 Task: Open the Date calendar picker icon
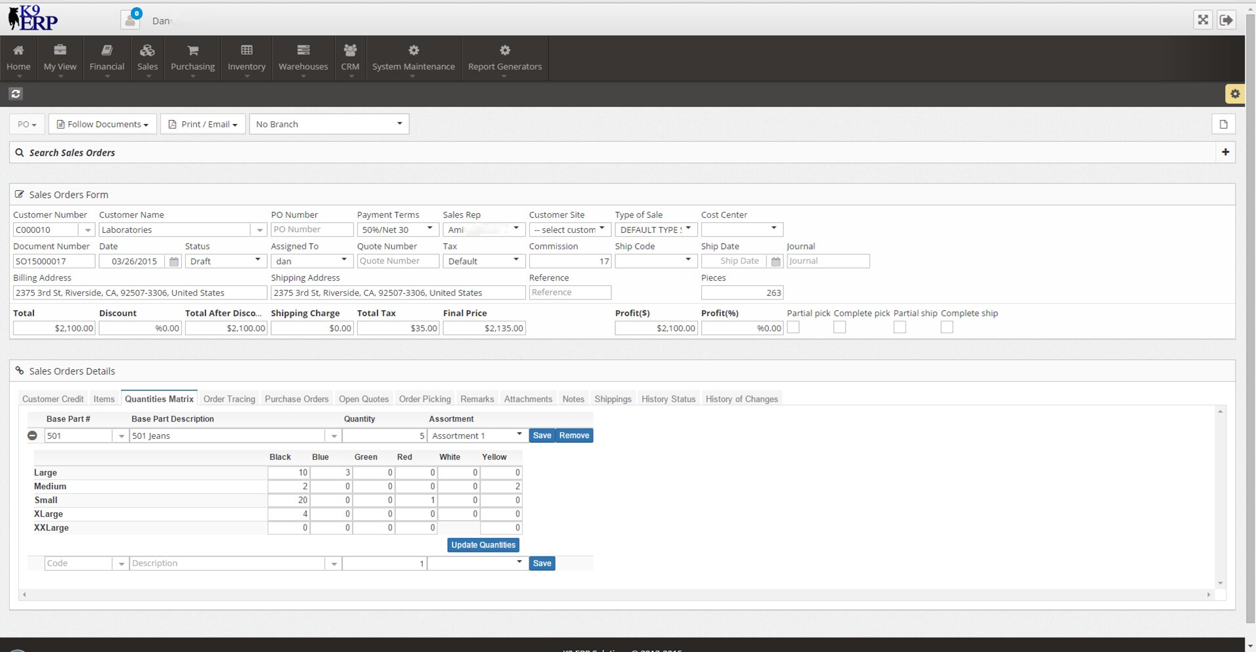pos(174,261)
